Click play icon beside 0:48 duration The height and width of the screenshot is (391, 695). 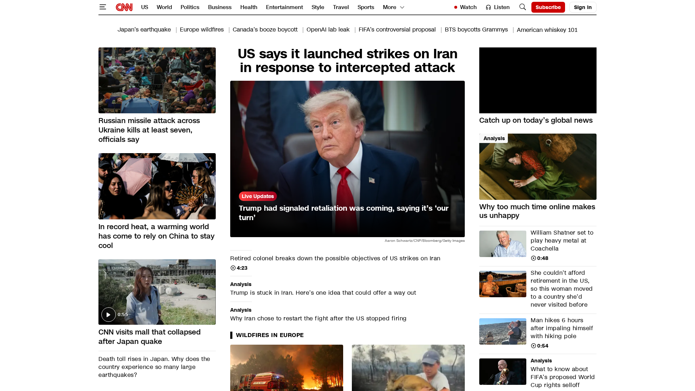point(533,258)
